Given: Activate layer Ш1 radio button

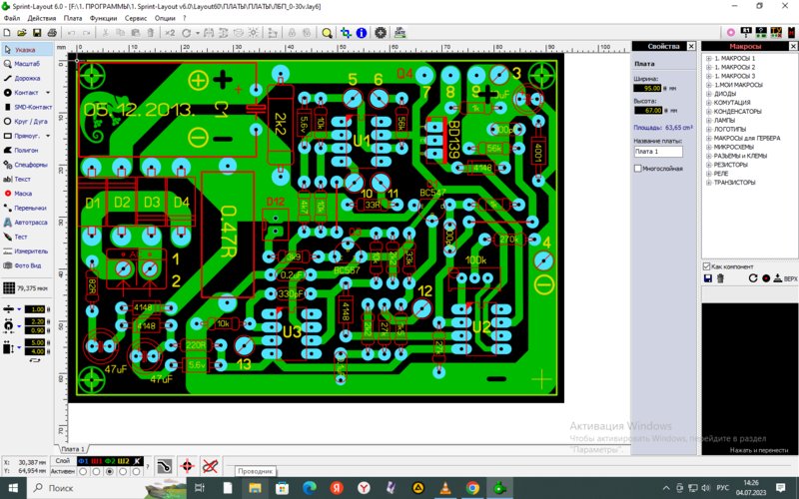Looking at the screenshot, I should 96,472.
